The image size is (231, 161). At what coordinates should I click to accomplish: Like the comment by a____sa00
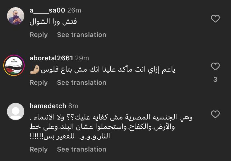(215, 19)
